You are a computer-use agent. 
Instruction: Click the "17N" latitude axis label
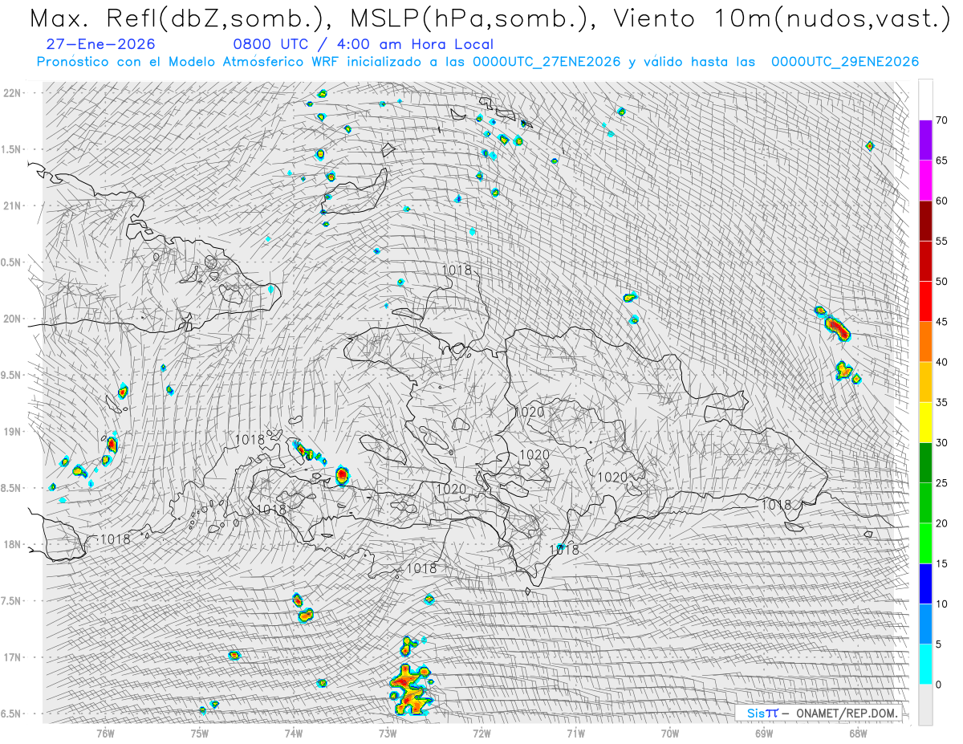(14, 657)
